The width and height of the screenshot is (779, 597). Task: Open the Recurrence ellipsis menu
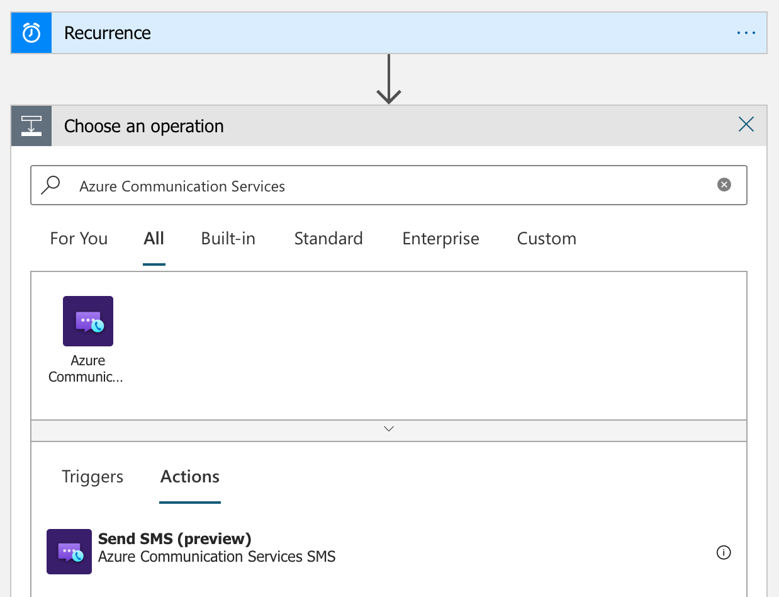[x=746, y=32]
